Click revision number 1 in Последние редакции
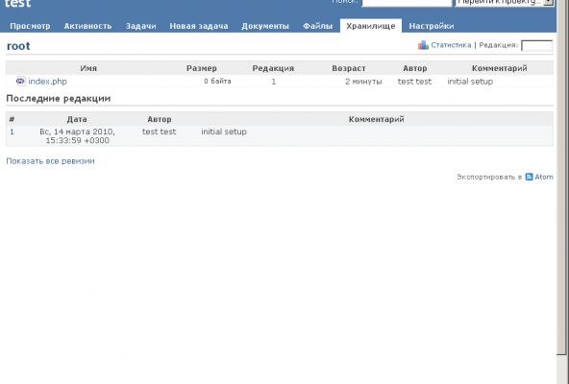 12,132
